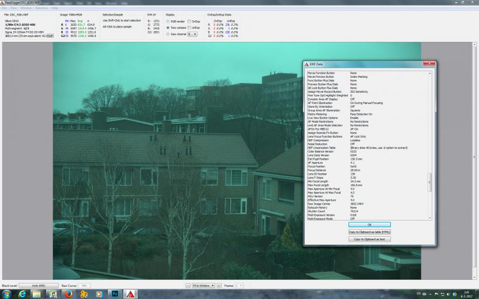Click the EXIF list scroll-up arrow
This screenshot has height=299, width=479.
point(430,73)
